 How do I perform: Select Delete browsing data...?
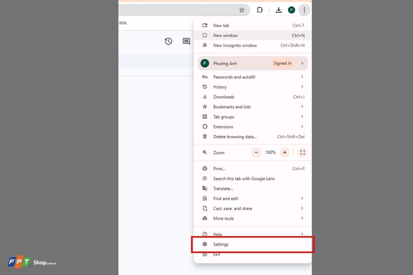click(252, 137)
